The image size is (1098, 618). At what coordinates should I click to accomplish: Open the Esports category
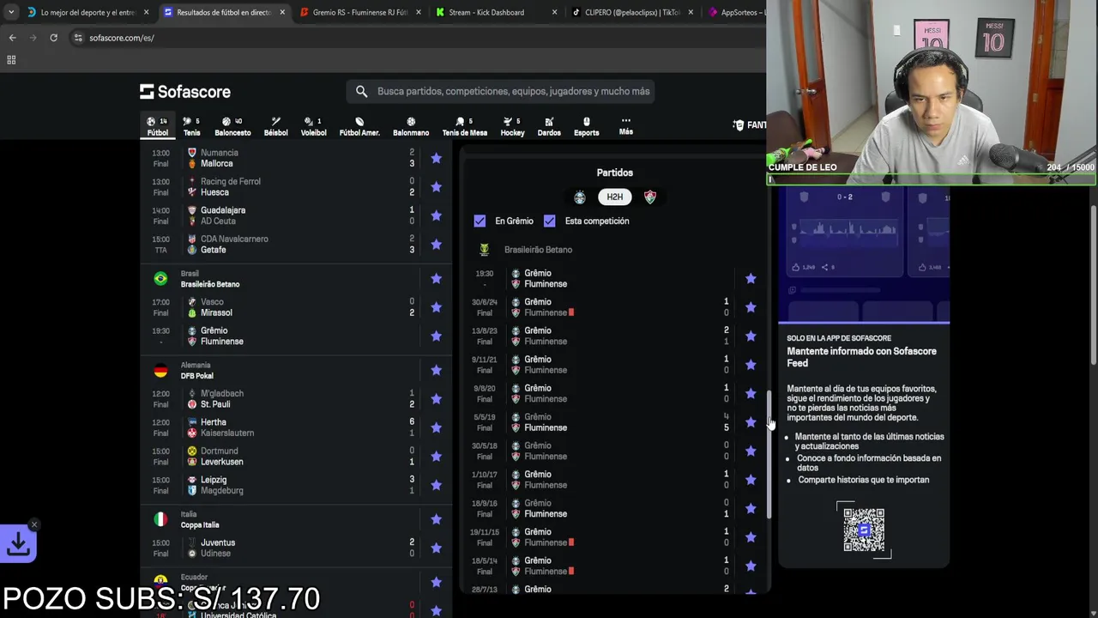[587, 126]
